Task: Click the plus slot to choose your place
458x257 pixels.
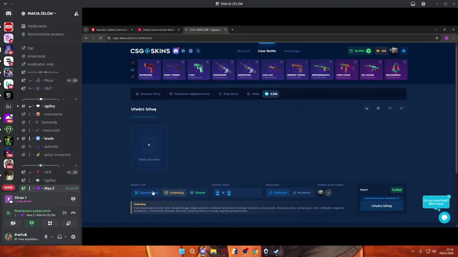Action: pyautogui.click(x=328, y=192)
